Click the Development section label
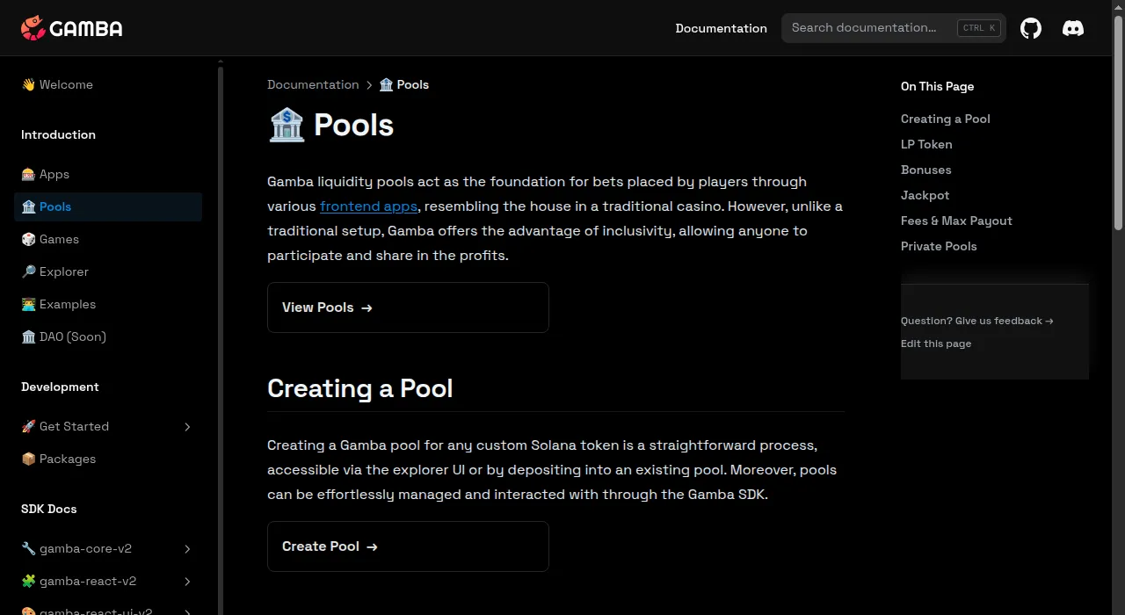Screen dimensions: 1125x615 pos(60,387)
